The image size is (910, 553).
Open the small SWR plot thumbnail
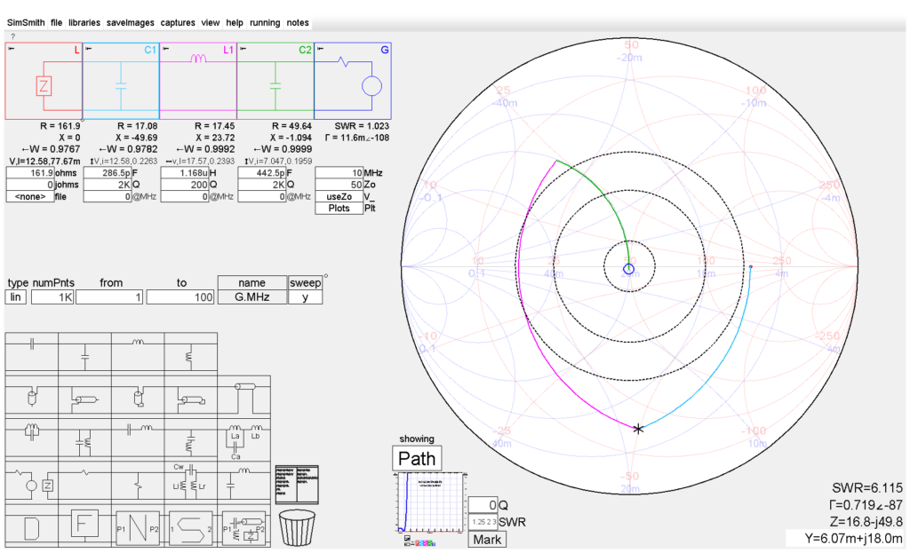coord(431,502)
